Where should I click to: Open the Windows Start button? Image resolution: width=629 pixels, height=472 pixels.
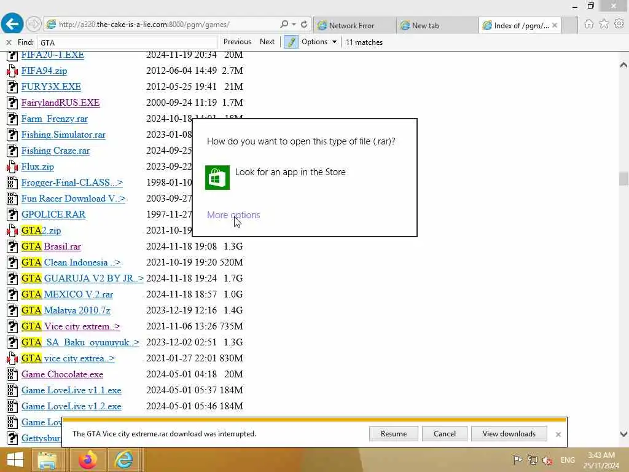click(15, 460)
